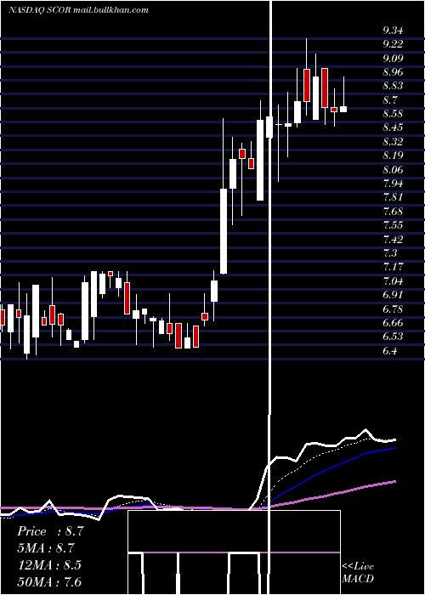The height and width of the screenshot is (595, 425).
Task: Click the 7.04 price axis label
Action: point(393,281)
